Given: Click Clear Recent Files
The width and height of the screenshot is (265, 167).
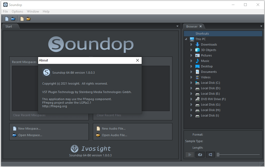Looking at the screenshot, I should coord(109,115).
